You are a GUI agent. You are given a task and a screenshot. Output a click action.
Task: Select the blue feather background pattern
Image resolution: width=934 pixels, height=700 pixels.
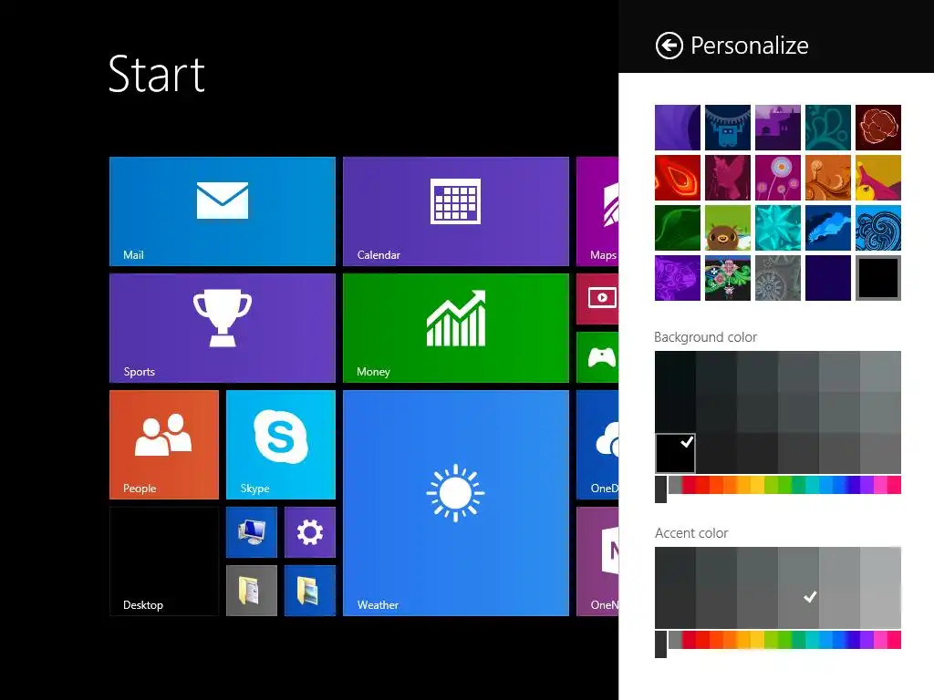click(828, 228)
